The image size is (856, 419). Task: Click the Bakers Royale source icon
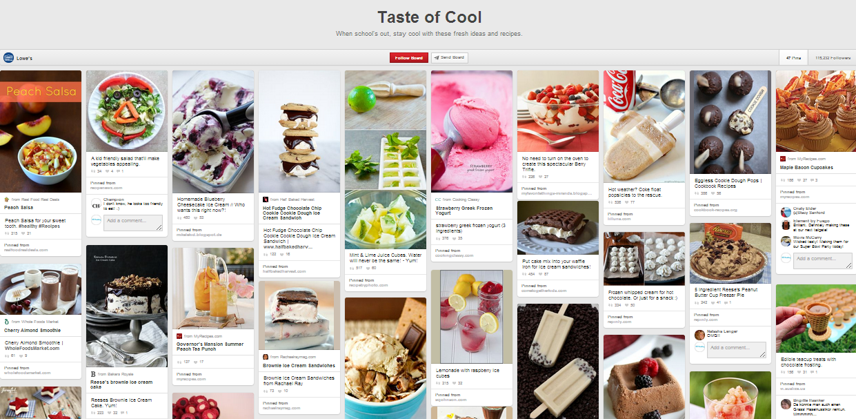click(x=93, y=374)
